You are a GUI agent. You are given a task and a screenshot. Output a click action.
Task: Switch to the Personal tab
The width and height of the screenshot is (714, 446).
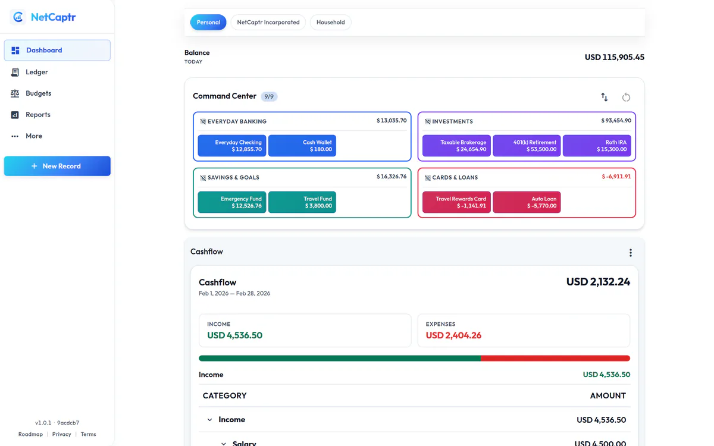208,23
